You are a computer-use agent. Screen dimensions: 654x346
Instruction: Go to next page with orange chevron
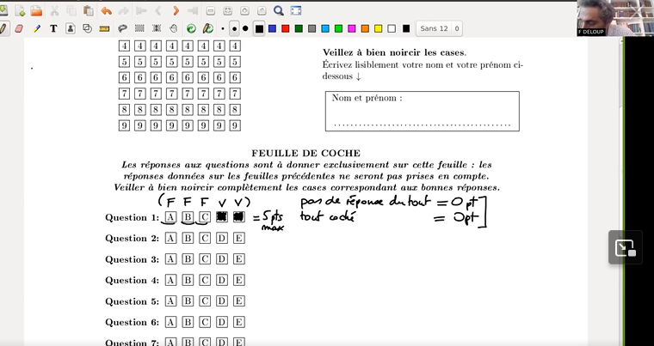pyautogui.click(x=176, y=10)
